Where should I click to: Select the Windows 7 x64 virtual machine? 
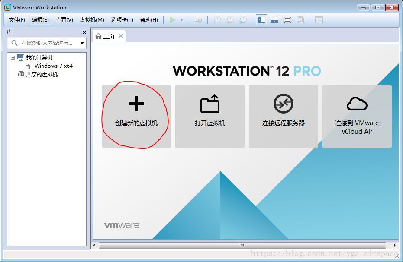coord(54,66)
